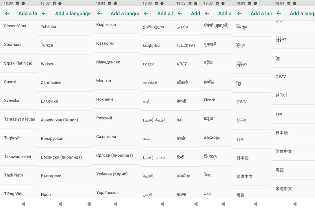Tap back arrow above the Slovenščina list
The height and width of the screenshot is (210, 315).
(x=7, y=13)
